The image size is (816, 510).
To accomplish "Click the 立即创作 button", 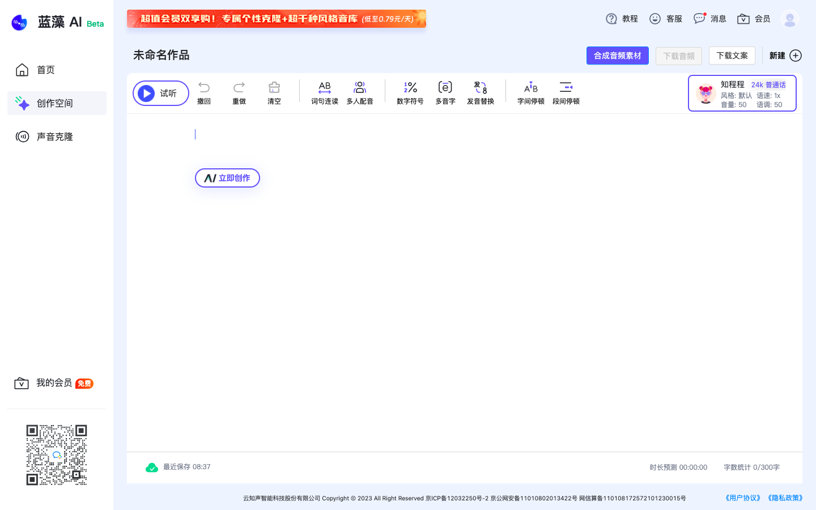I will [x=227, y=177].
